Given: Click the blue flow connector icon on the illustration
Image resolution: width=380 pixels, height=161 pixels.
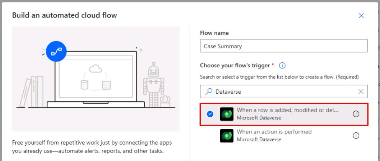Looking at the screenshot, I should click(x=56, y=51).
